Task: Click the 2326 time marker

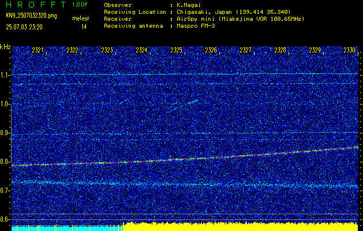Action: [211, 50]
